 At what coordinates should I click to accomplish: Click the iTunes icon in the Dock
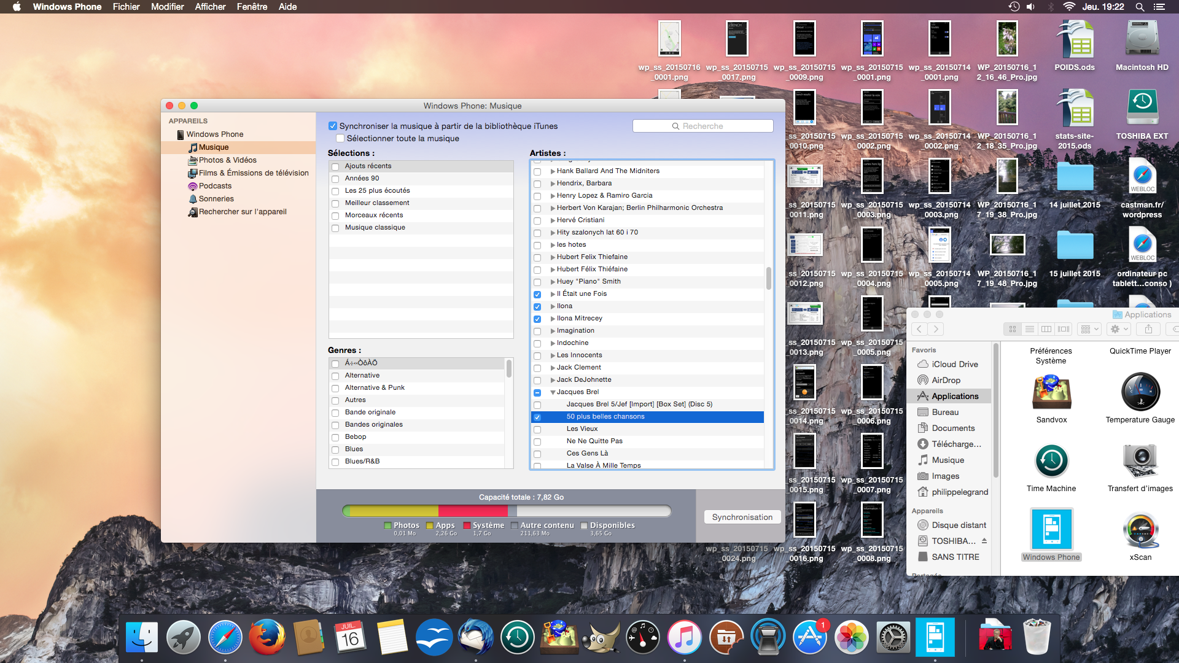coord(684,638)
